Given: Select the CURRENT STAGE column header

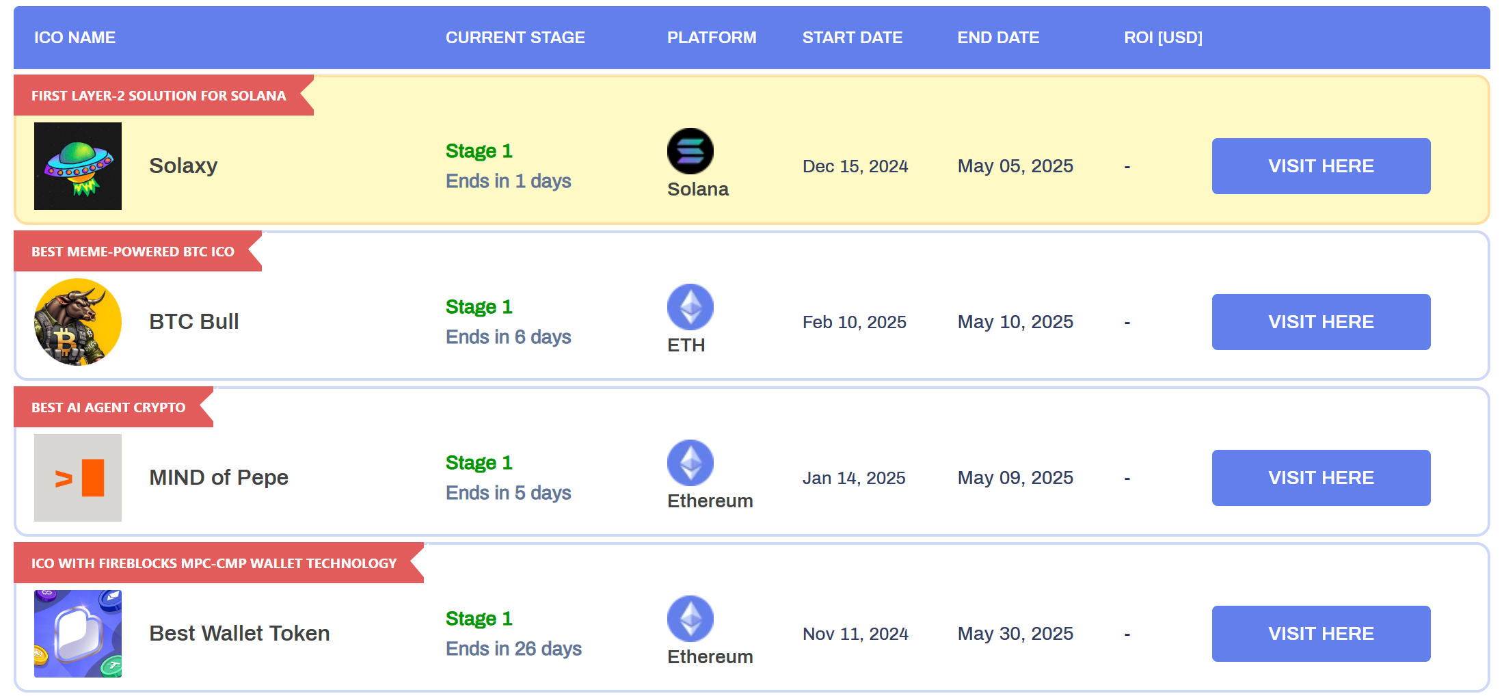Looking at the screenshot, I should click(x=515, y=38).
